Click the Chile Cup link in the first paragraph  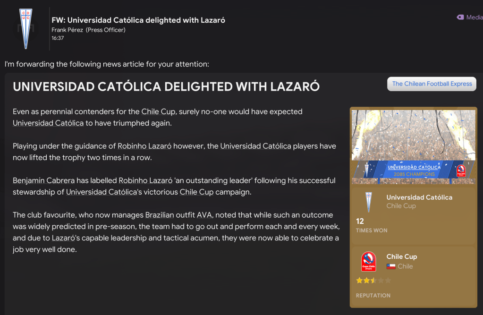[x=159, y=111]
